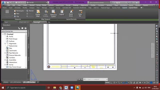
Task: Open the Output ribbon tab
Action: [x=51, y=8]
